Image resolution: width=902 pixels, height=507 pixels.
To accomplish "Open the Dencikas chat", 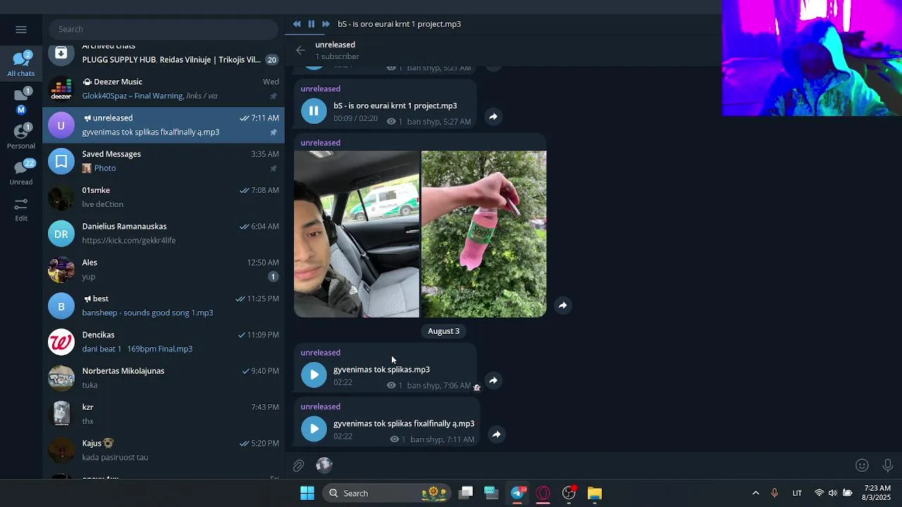I will point(163,342).
